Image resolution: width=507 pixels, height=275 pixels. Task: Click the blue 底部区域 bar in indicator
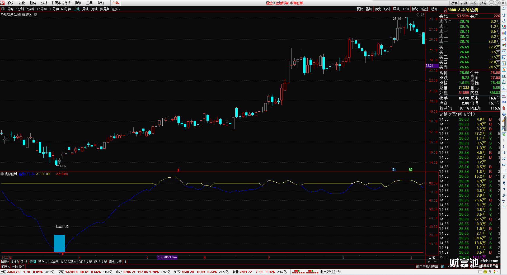[x=59, y=244]
